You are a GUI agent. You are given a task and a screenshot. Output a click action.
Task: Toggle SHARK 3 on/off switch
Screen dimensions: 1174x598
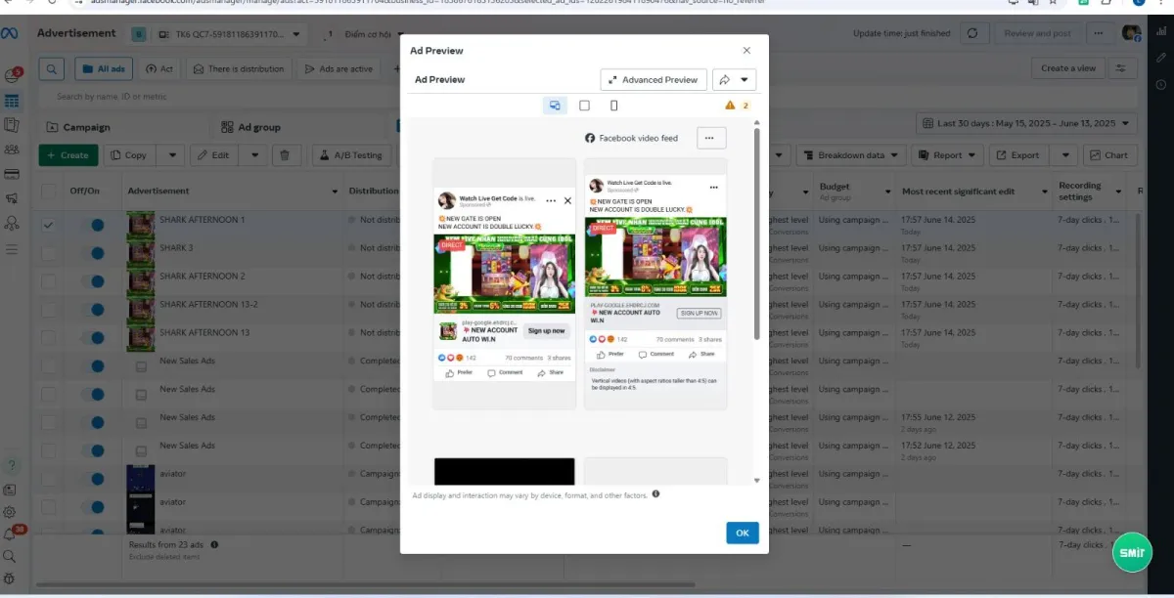click(x=92, y=252)
